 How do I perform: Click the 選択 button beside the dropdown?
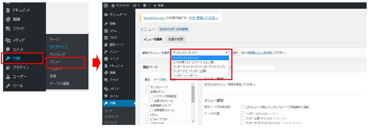click(235, 53)
